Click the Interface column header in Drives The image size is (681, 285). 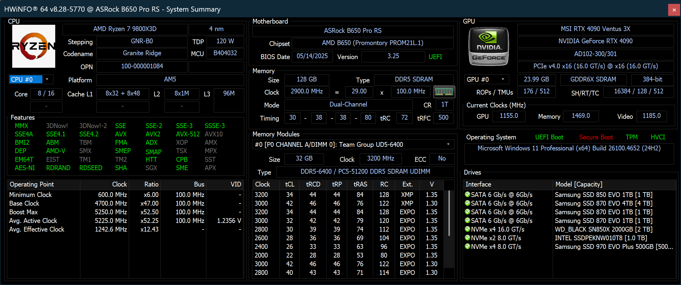tap(508, 184)
